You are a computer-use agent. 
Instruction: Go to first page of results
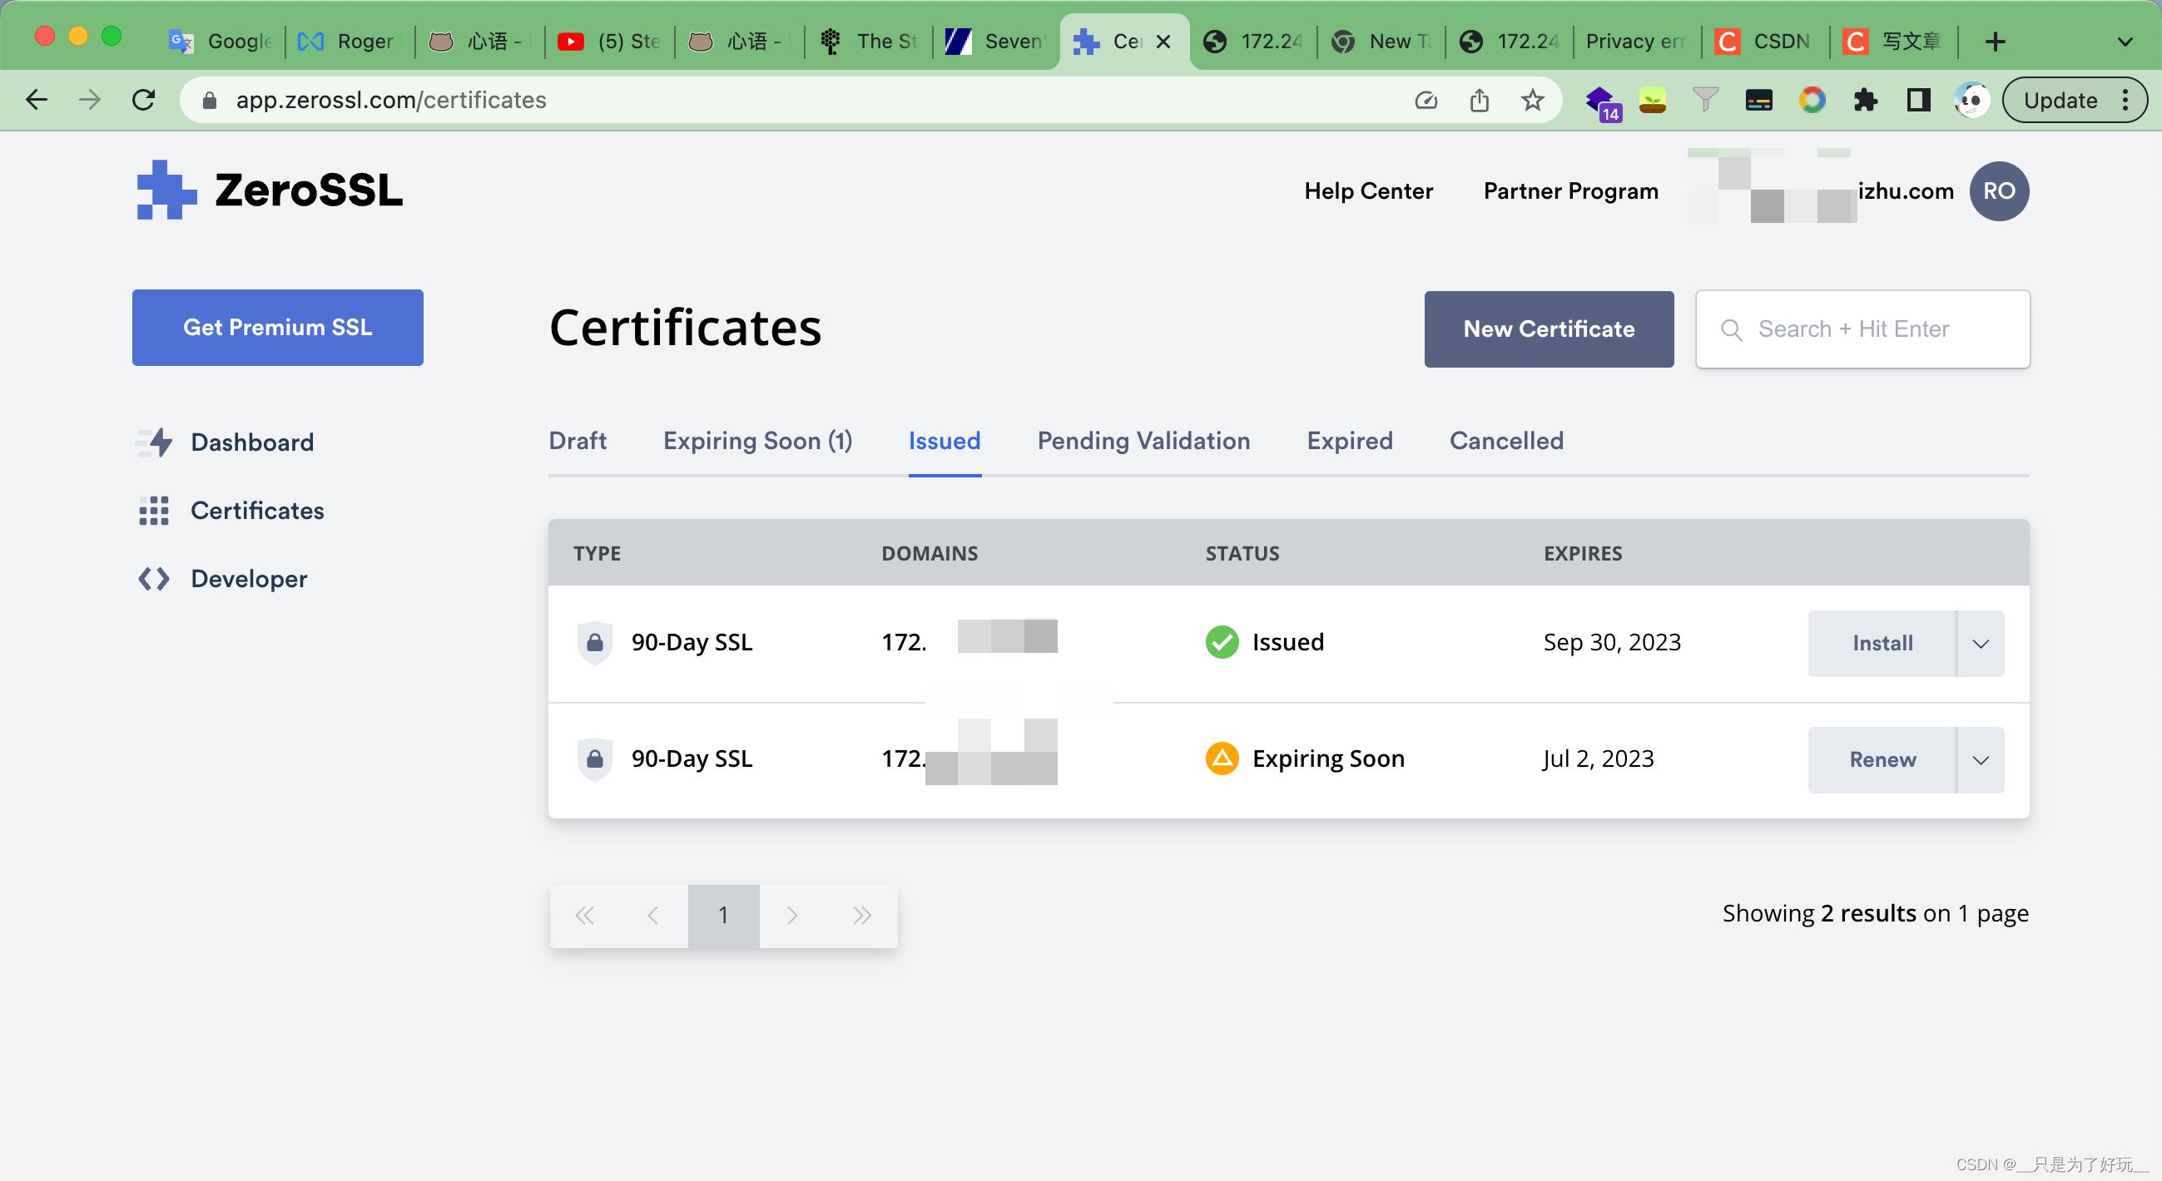pyautogui.click(x=584, y=915)
